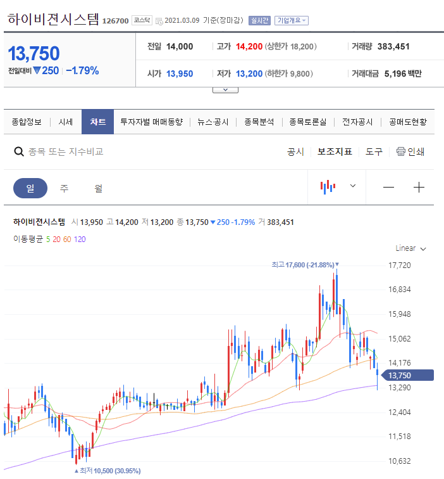Click the printer icon beside 인쇄
Viewport: 444px width, 479px height.
[x=401, y=151]
